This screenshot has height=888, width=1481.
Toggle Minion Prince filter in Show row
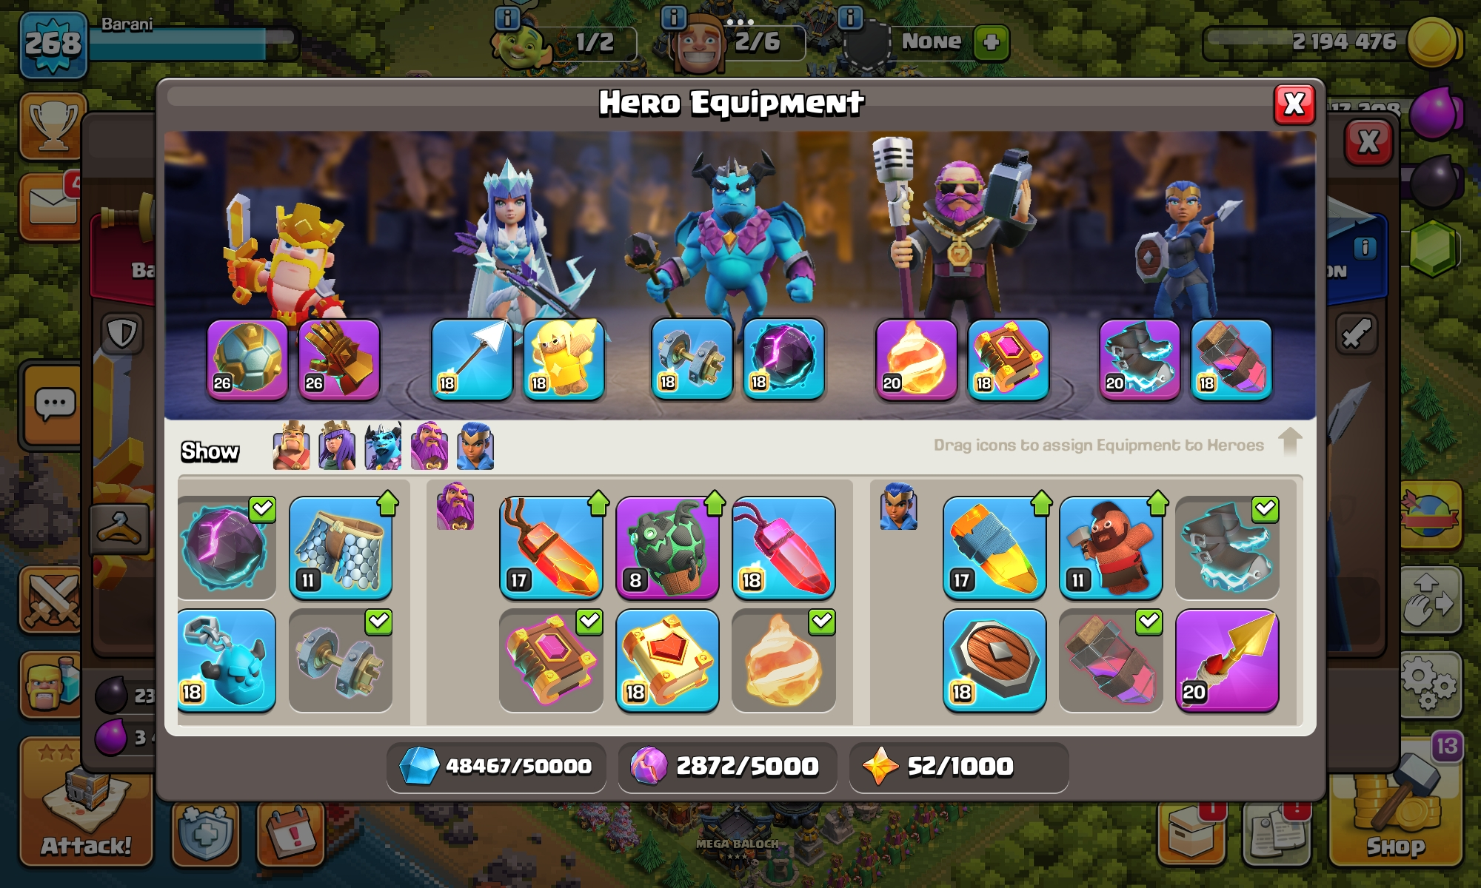click(x=383, y=446)
